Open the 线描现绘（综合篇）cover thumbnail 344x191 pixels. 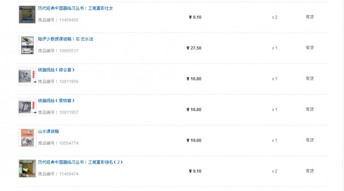pyautogui.click(x=27, y=76)
